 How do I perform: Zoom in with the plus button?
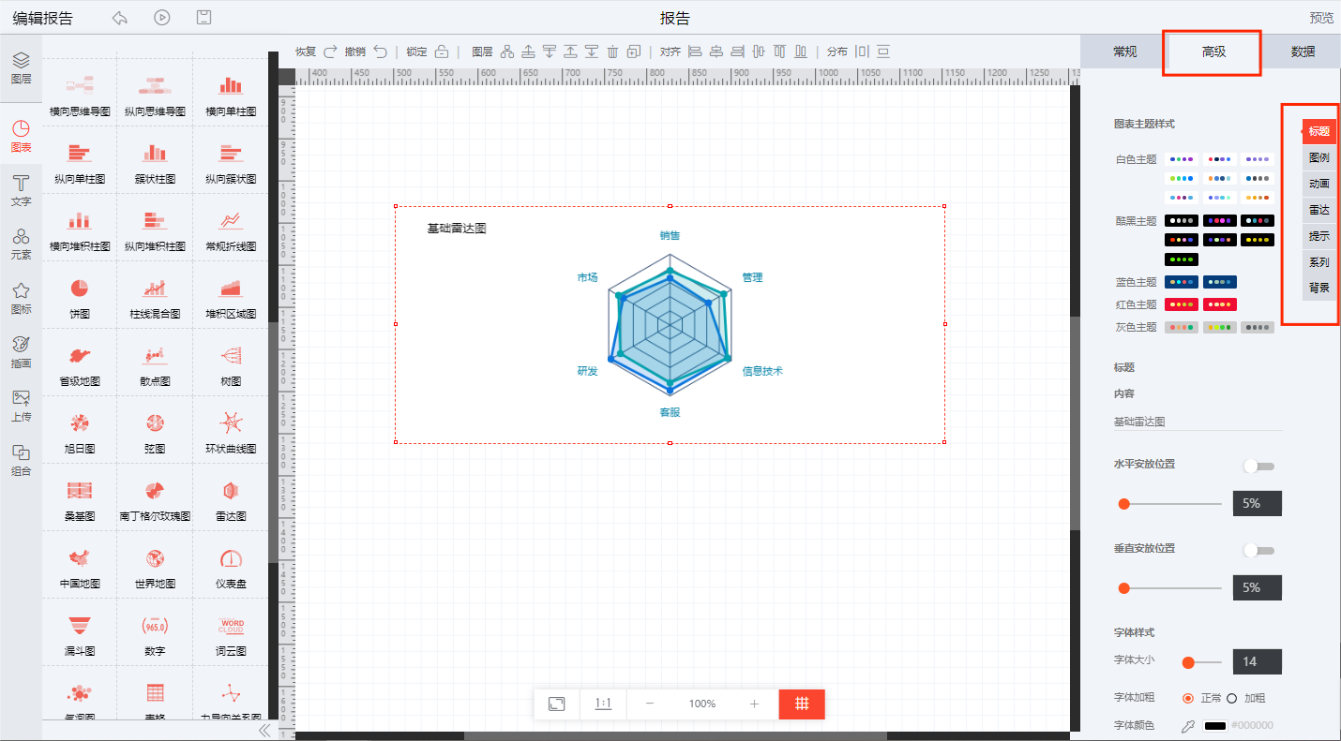point(754,704)
